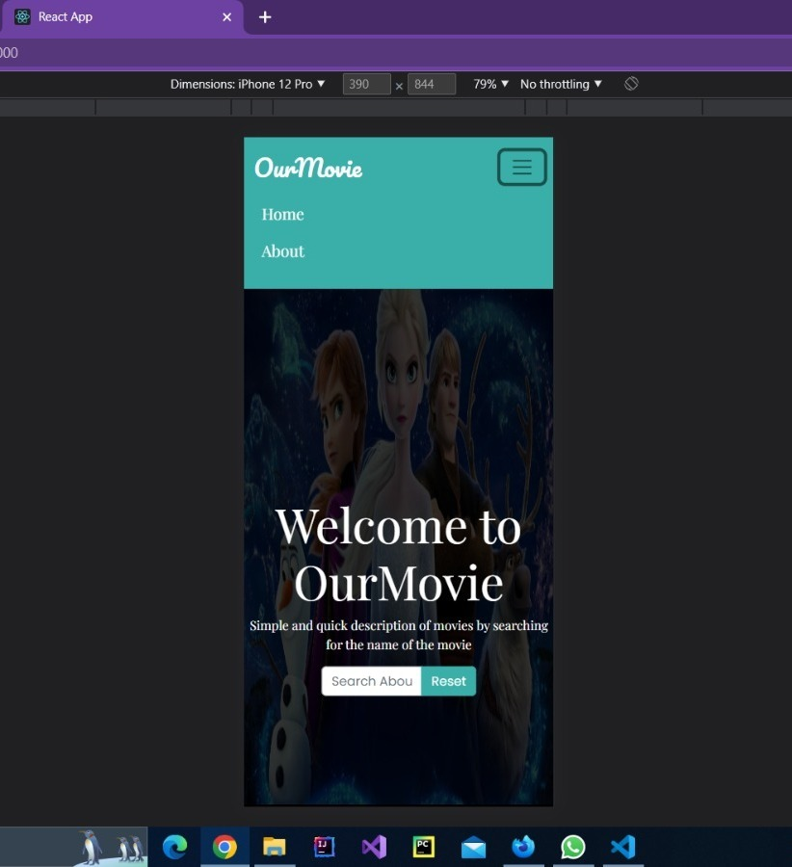Image resolution: width=792 pixels, height=867 pixels.
Task: Open Firefox from taskbar
Action: coord(523,847)
